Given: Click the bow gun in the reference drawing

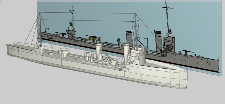Looking at the screenshot, I should pos(188,51).
